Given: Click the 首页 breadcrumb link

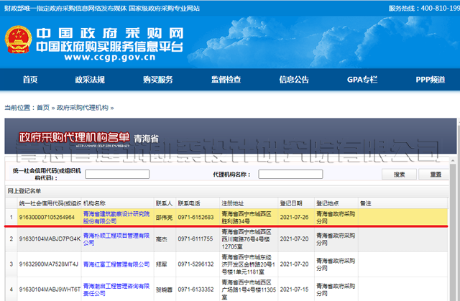Looking at the screenshot, I should pos(43,107).
